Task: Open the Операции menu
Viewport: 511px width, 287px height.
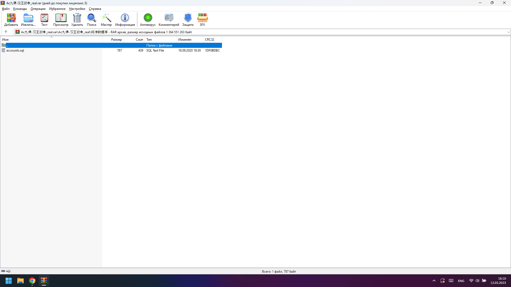Action: pyautogui.click(x=38, y=9)
